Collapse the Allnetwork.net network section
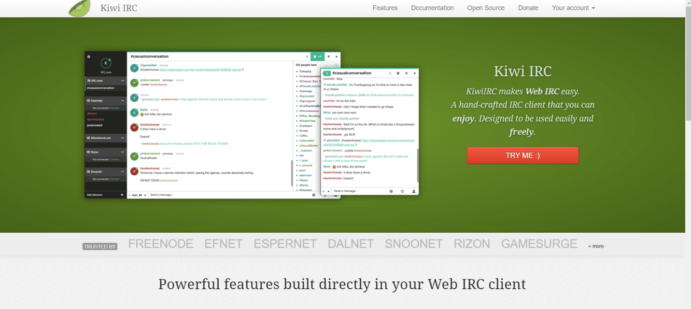Image resolution: width=691 pixels, height=309 pixels. point(122,138)
